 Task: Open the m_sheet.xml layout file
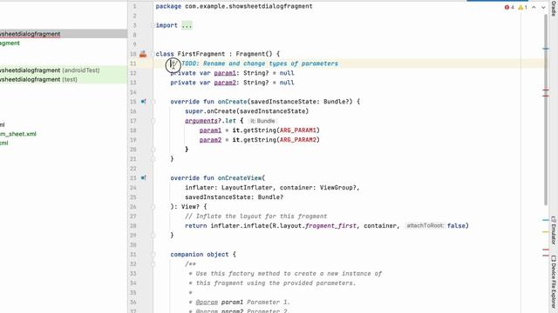(x=18, y=134)
